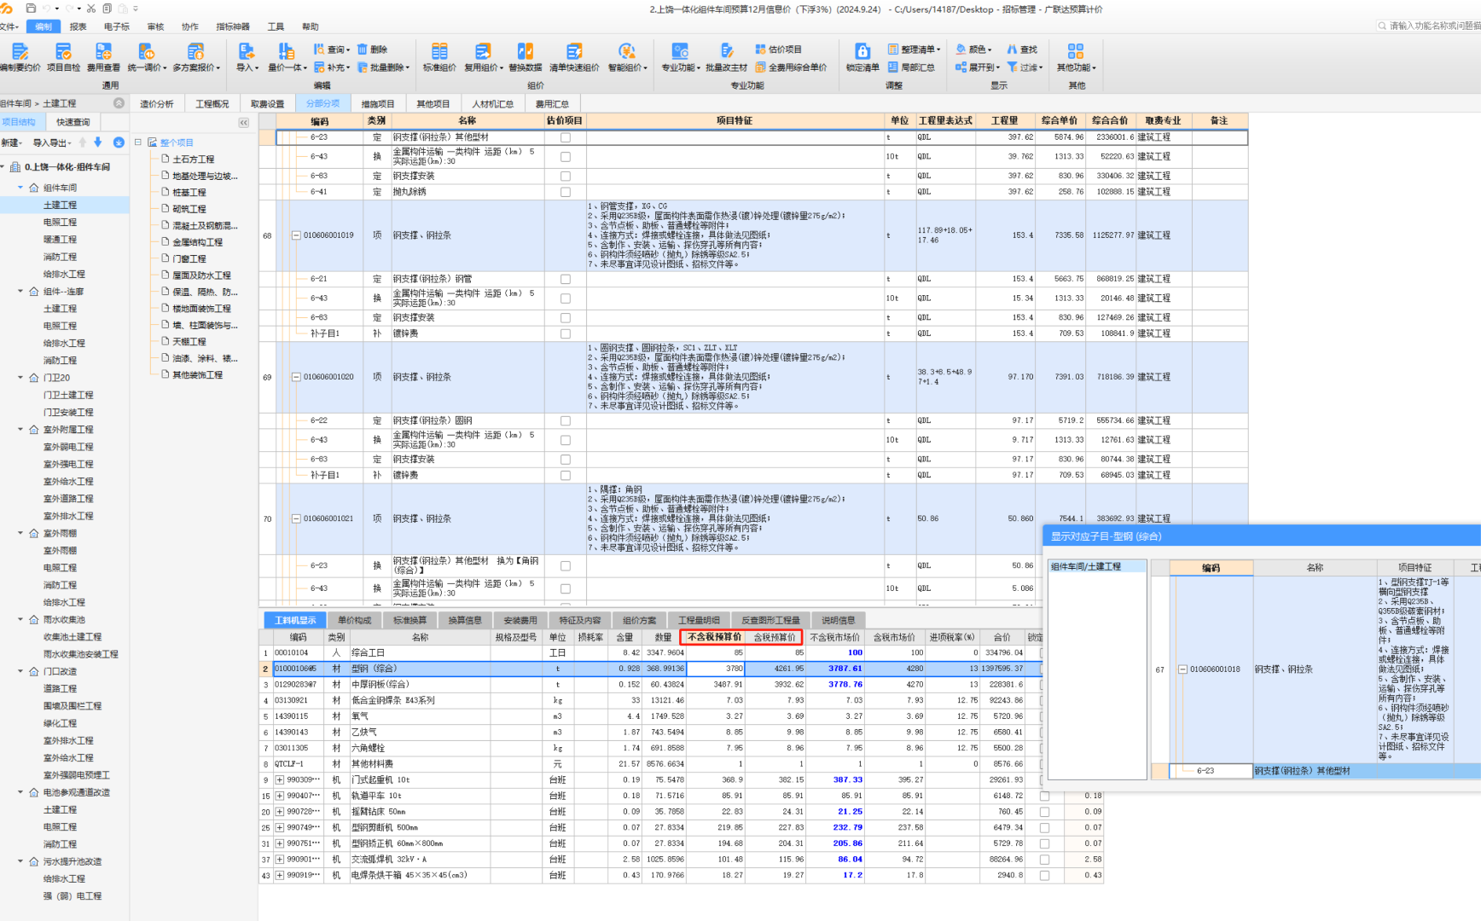Click the blue move-down arrow in project panel

point(98,142)
